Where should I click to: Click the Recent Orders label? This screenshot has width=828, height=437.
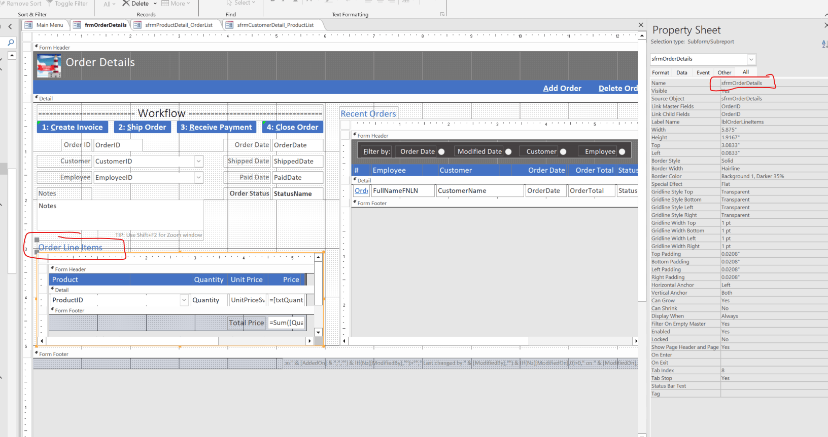[x=368, y=114]
